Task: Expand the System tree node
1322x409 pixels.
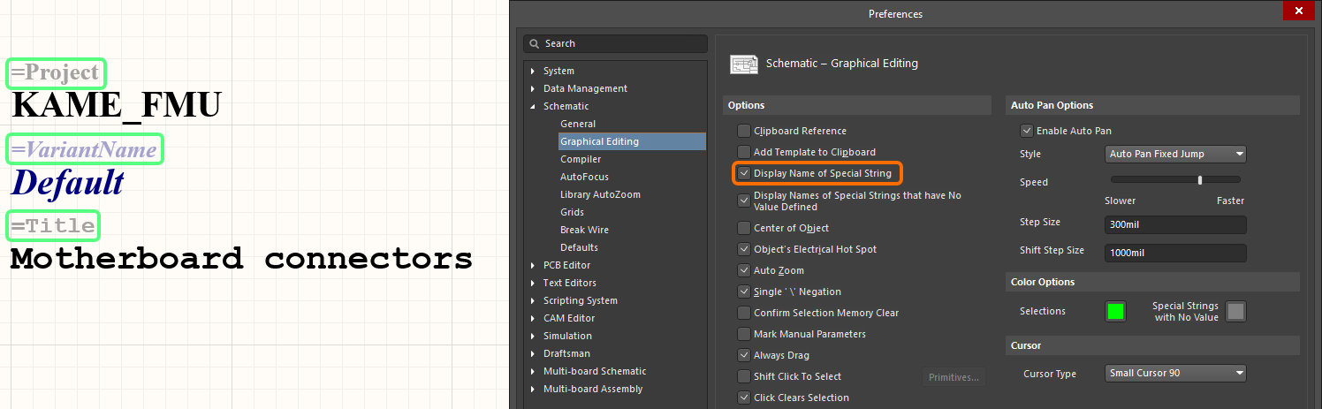Action: (532, 71)
